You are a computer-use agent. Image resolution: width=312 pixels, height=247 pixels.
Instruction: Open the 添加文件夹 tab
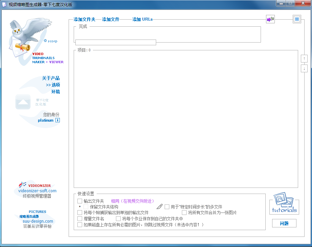pos(85,19)
